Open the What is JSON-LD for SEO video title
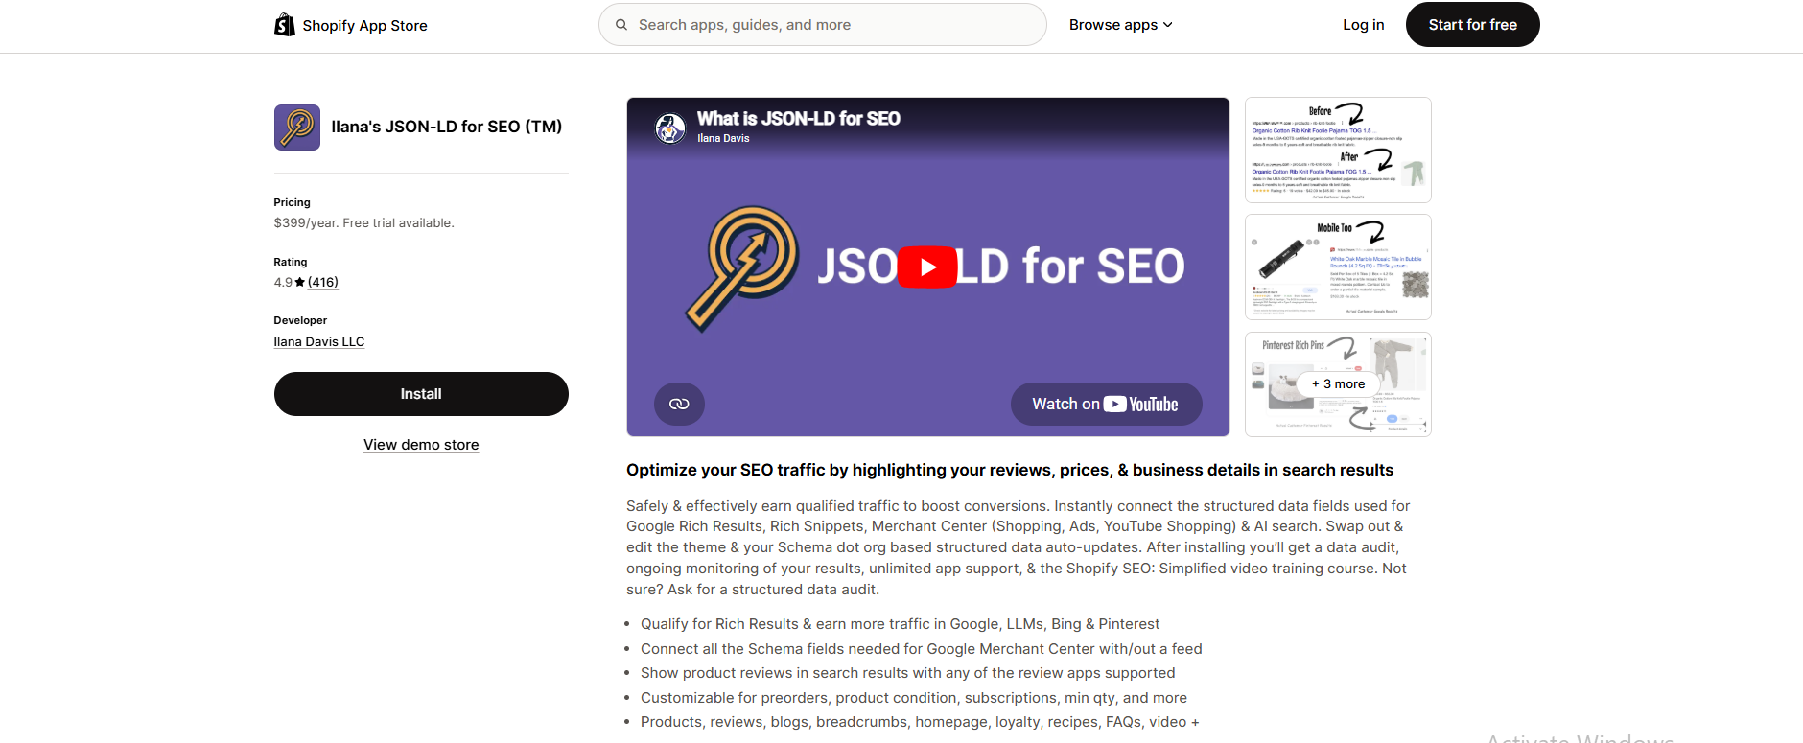This screenshot has width=1803, height=743. (x=799, y=119)
